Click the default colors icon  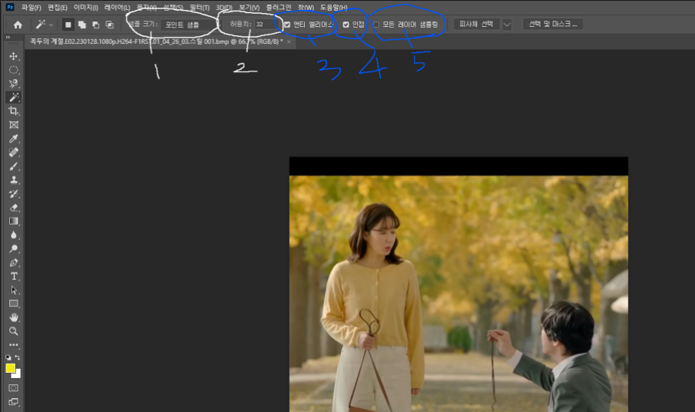point(8,357)
